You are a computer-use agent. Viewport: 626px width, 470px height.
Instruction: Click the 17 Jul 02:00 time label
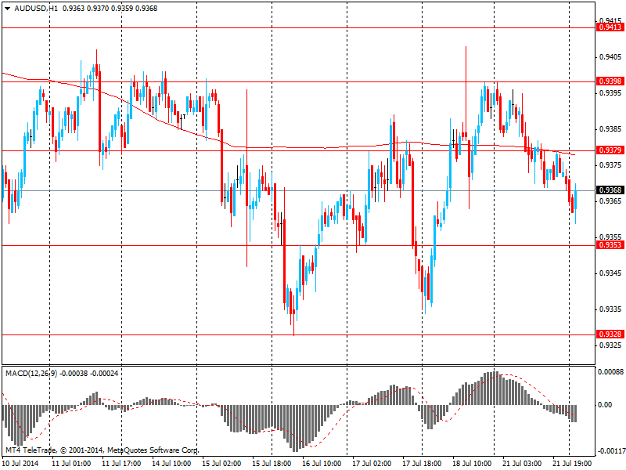click(x=372, y=463)
